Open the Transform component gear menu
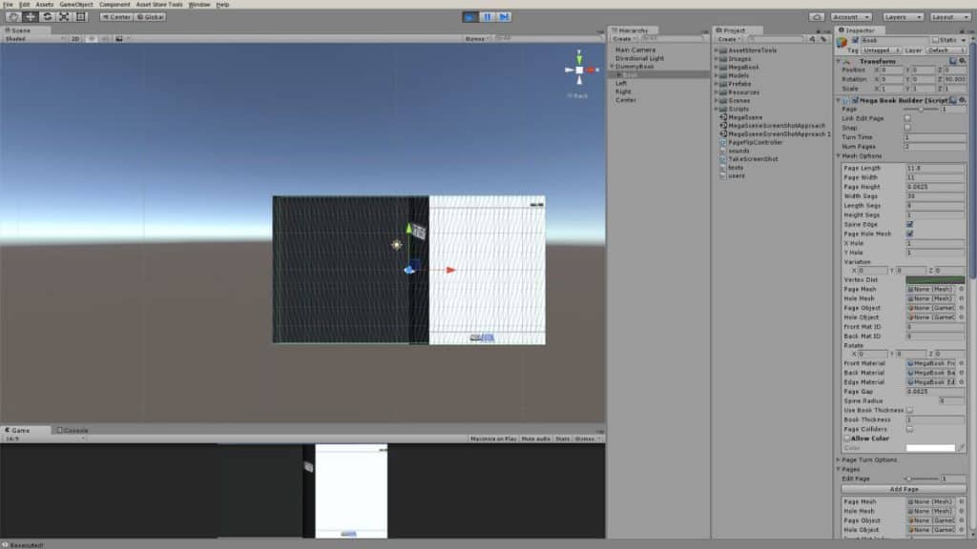This screenshot has height=549, width=977. pyautogui.click(x=962, y=61)
